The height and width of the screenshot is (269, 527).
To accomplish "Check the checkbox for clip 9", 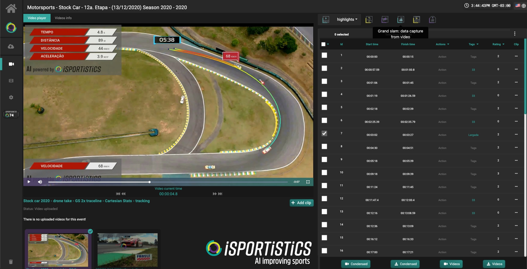I will (x=324, y=159).
